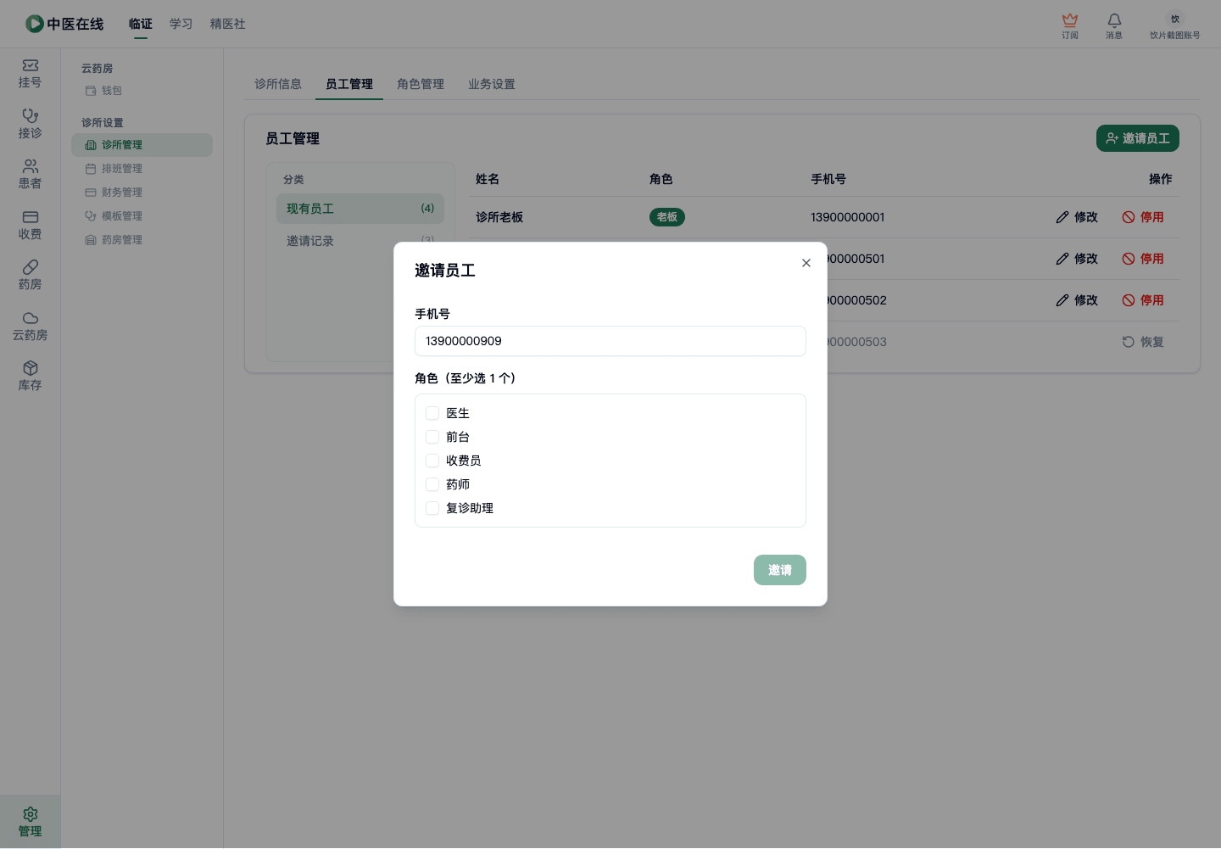This screenshot has width=1221, height=849.
Task: Click phone number 13900000001
Action: tap(848, 217)
